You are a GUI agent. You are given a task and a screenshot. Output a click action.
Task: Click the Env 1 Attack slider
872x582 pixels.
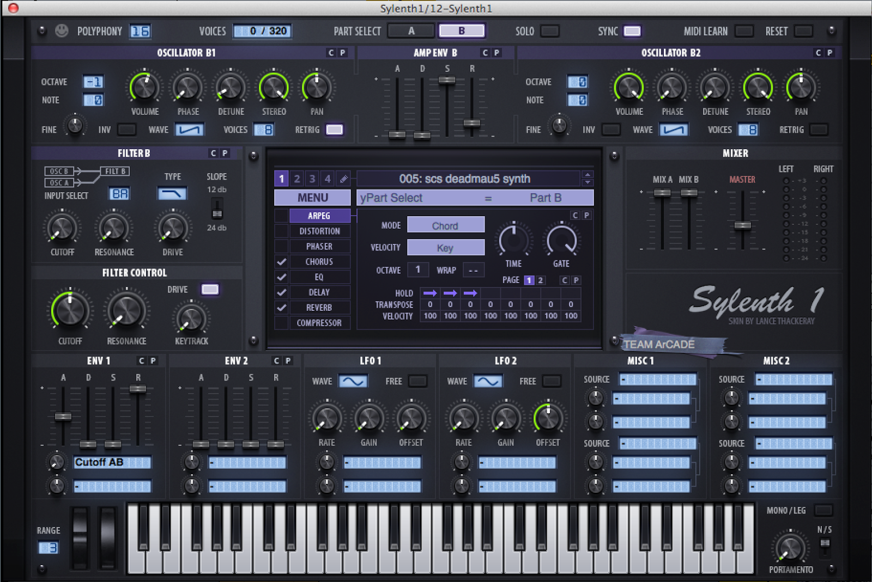63,416
